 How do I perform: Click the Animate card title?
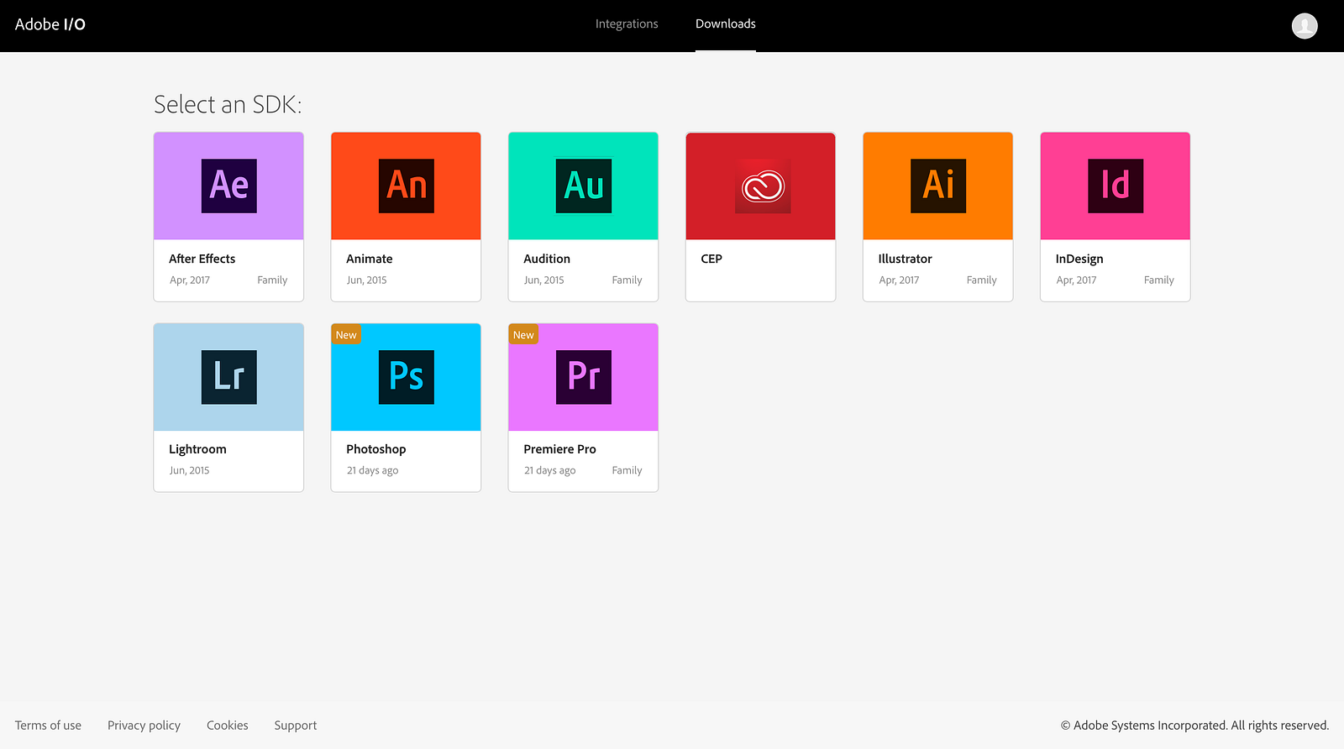pos(370,259)
